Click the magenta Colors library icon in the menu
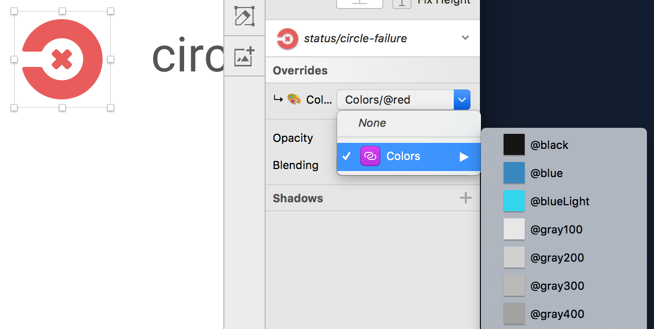The width and height of the screenshot is (654, 329). pyautogui.click(x=370, y=156)
